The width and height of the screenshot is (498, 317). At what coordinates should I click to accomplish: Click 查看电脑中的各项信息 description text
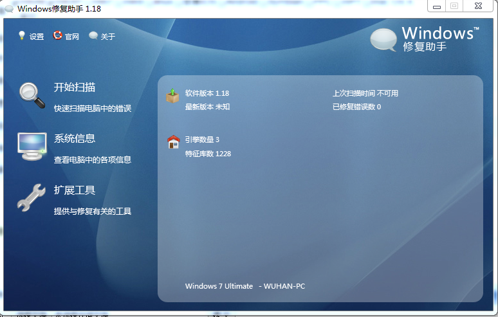pos(93,160)
